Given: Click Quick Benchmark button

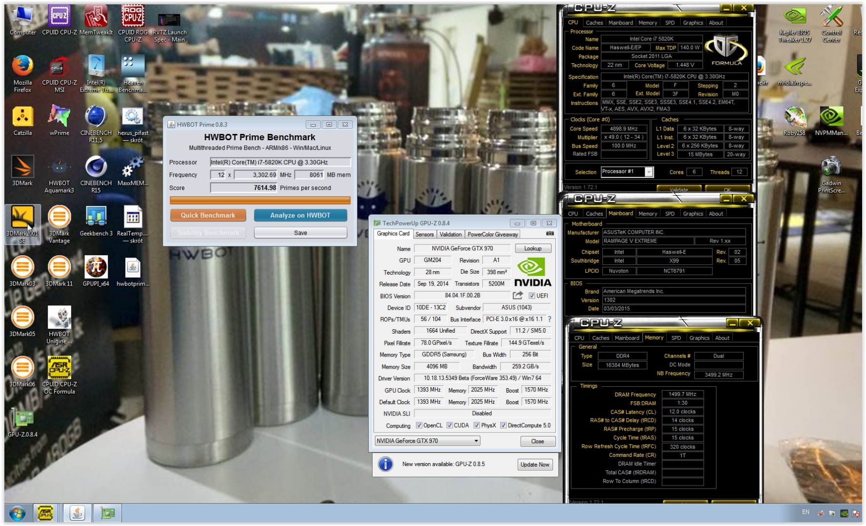Looking at the screenshot, I should [208, 215].
